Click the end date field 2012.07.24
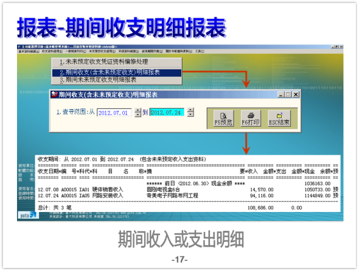 [x=167, y=112]
